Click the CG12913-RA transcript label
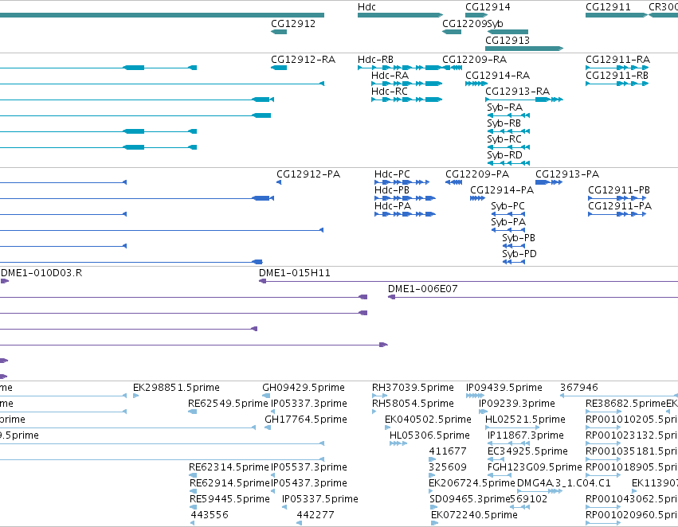Viewport: 678px width, 527px height. 517,91
